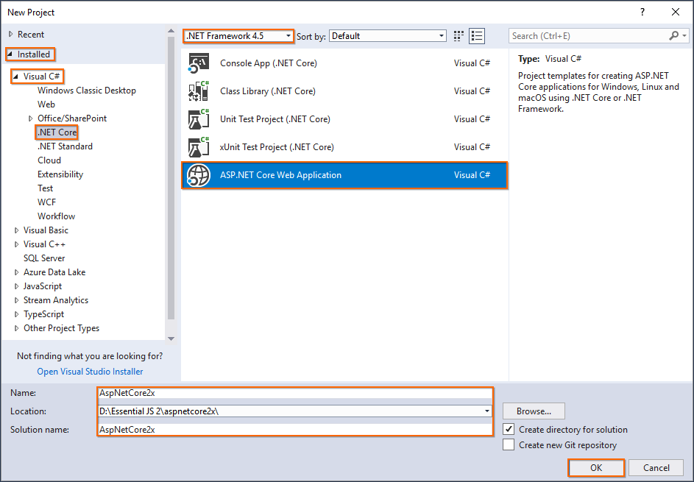Image resolution: width=694 pixels, height=482 pixels.
Task: Expand the Stream Analytics node
Action: point(16,300)
